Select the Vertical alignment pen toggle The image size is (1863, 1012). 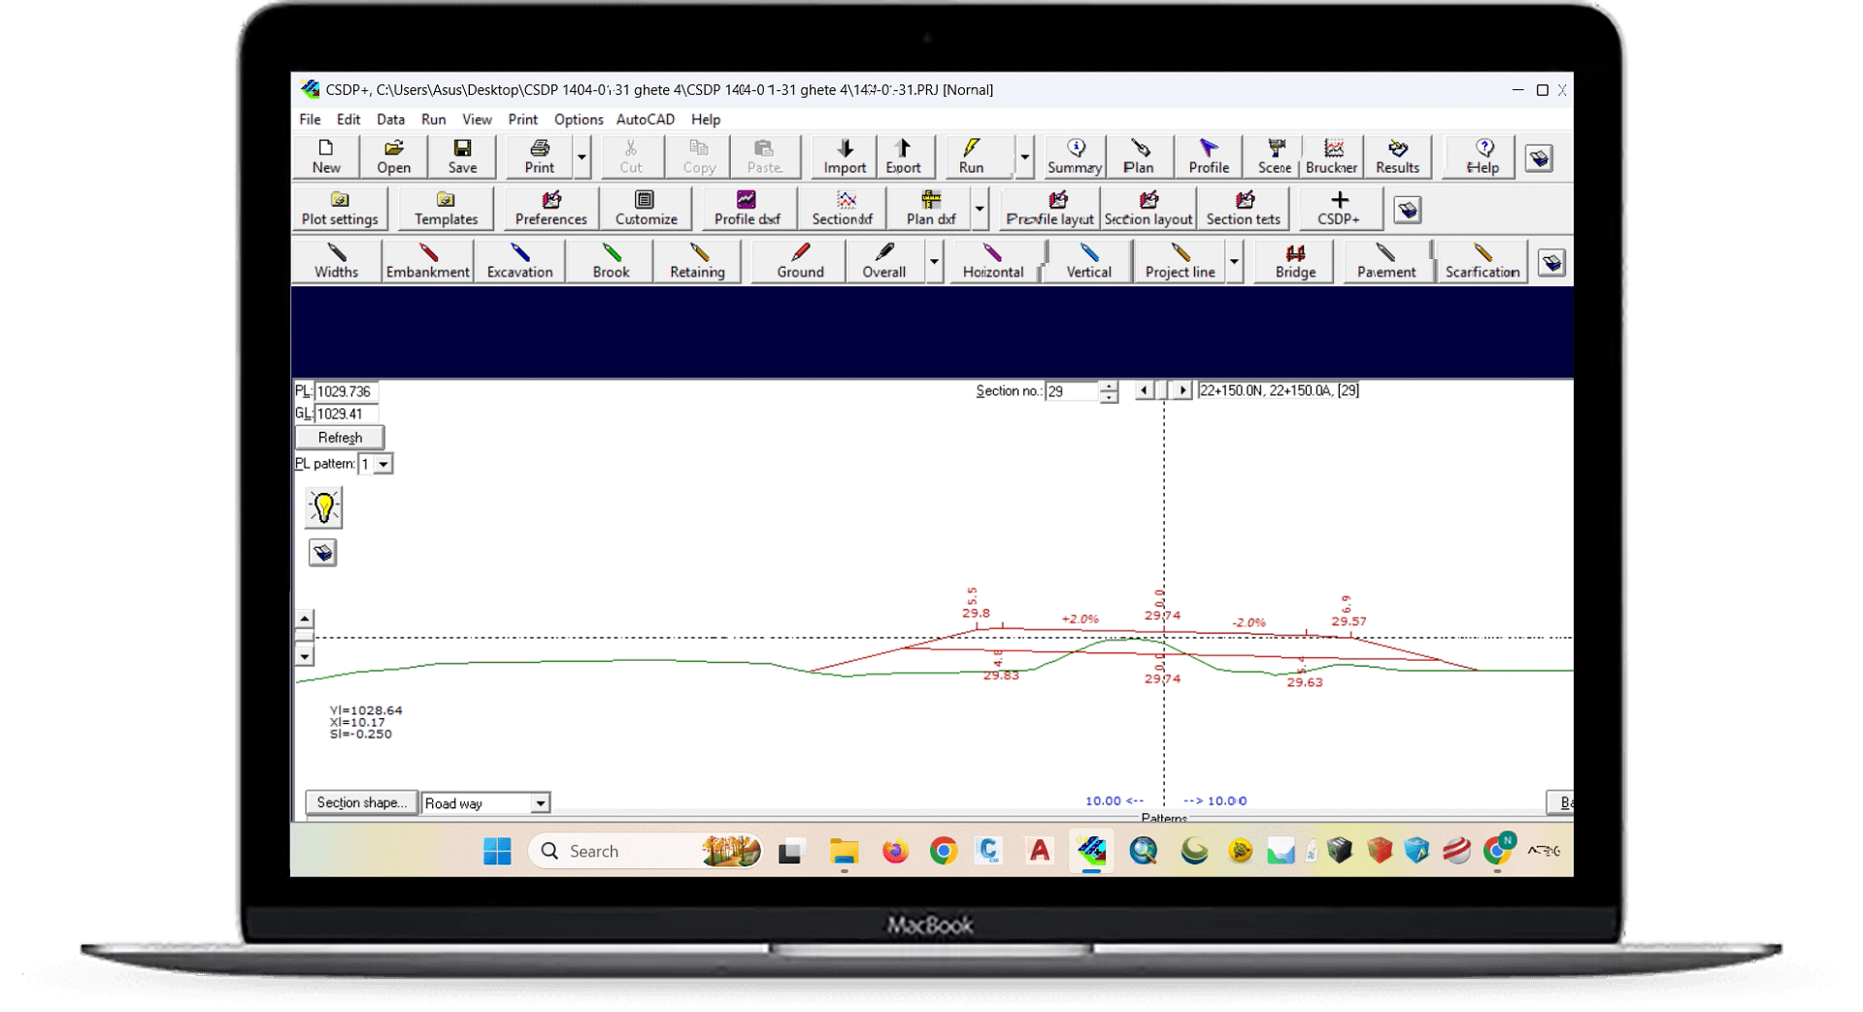[1088, 261]
